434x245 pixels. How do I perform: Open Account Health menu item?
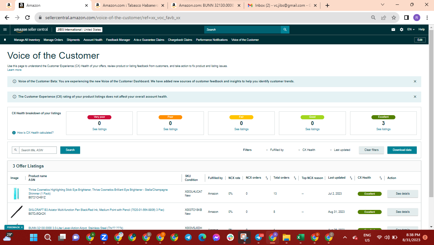tap(93, 40)
